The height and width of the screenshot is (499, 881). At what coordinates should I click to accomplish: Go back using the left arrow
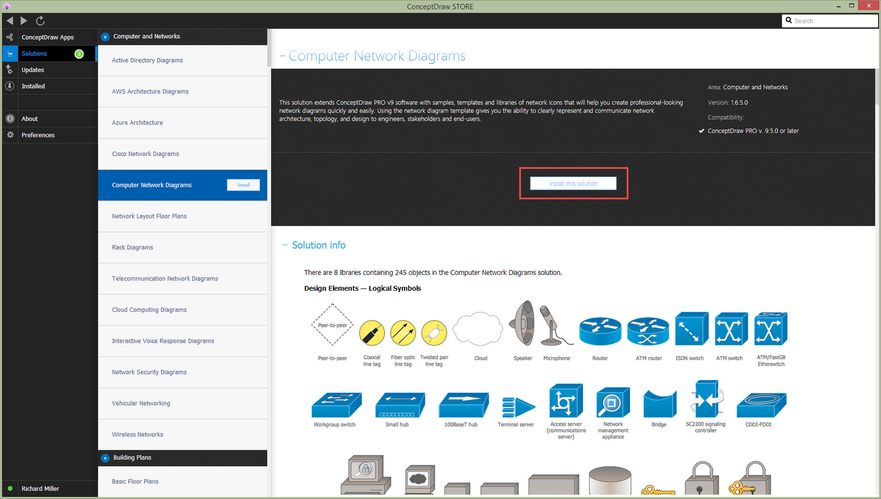[x=10, y=21]
